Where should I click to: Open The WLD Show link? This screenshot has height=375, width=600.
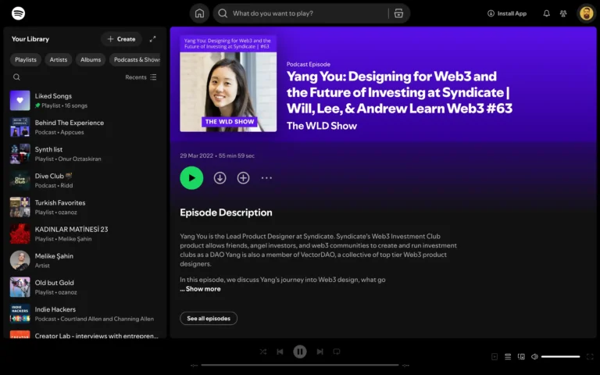point(322,126)
